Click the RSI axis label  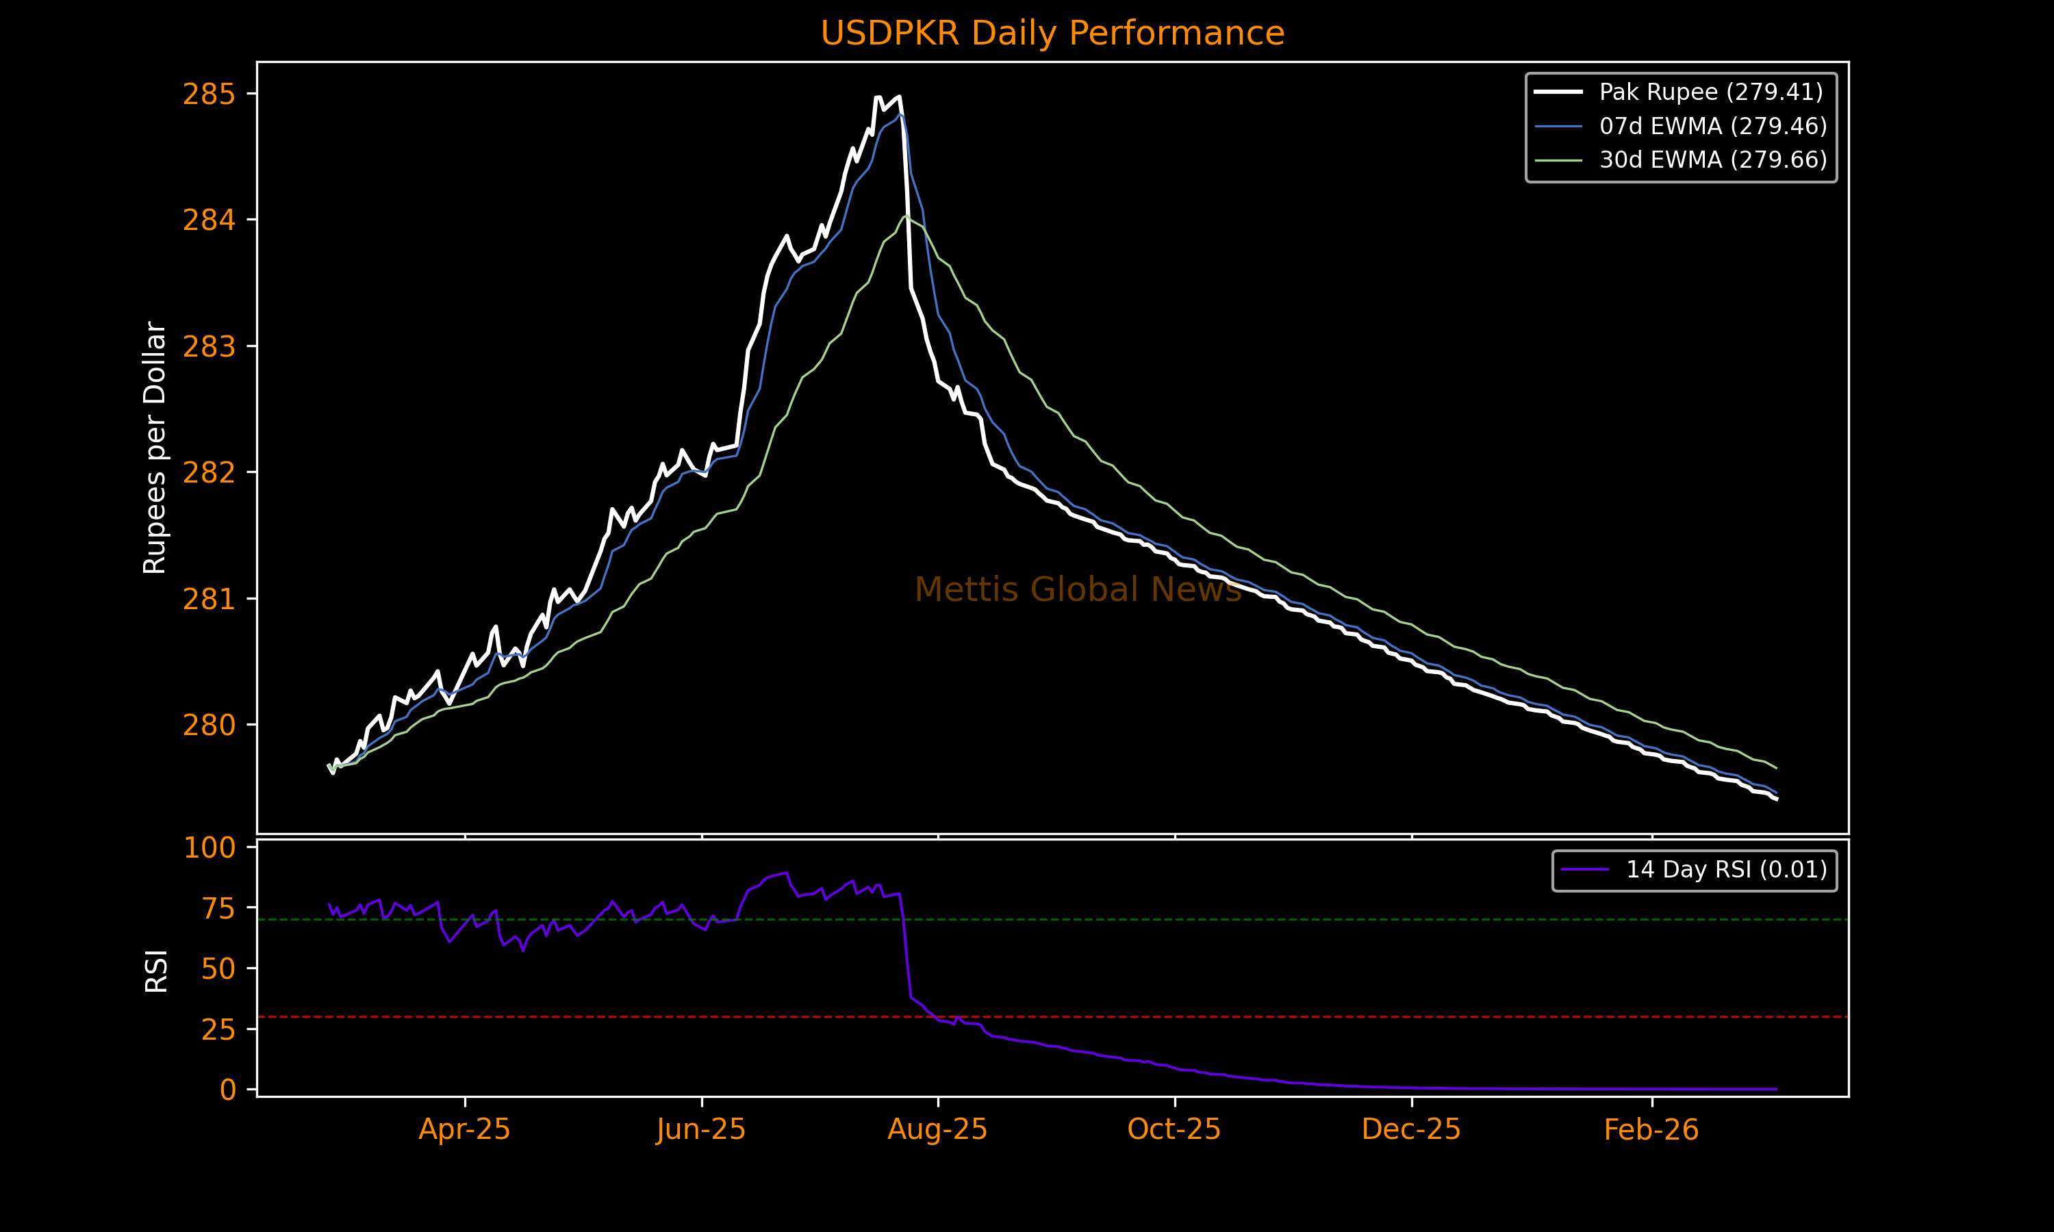[156, 971]
